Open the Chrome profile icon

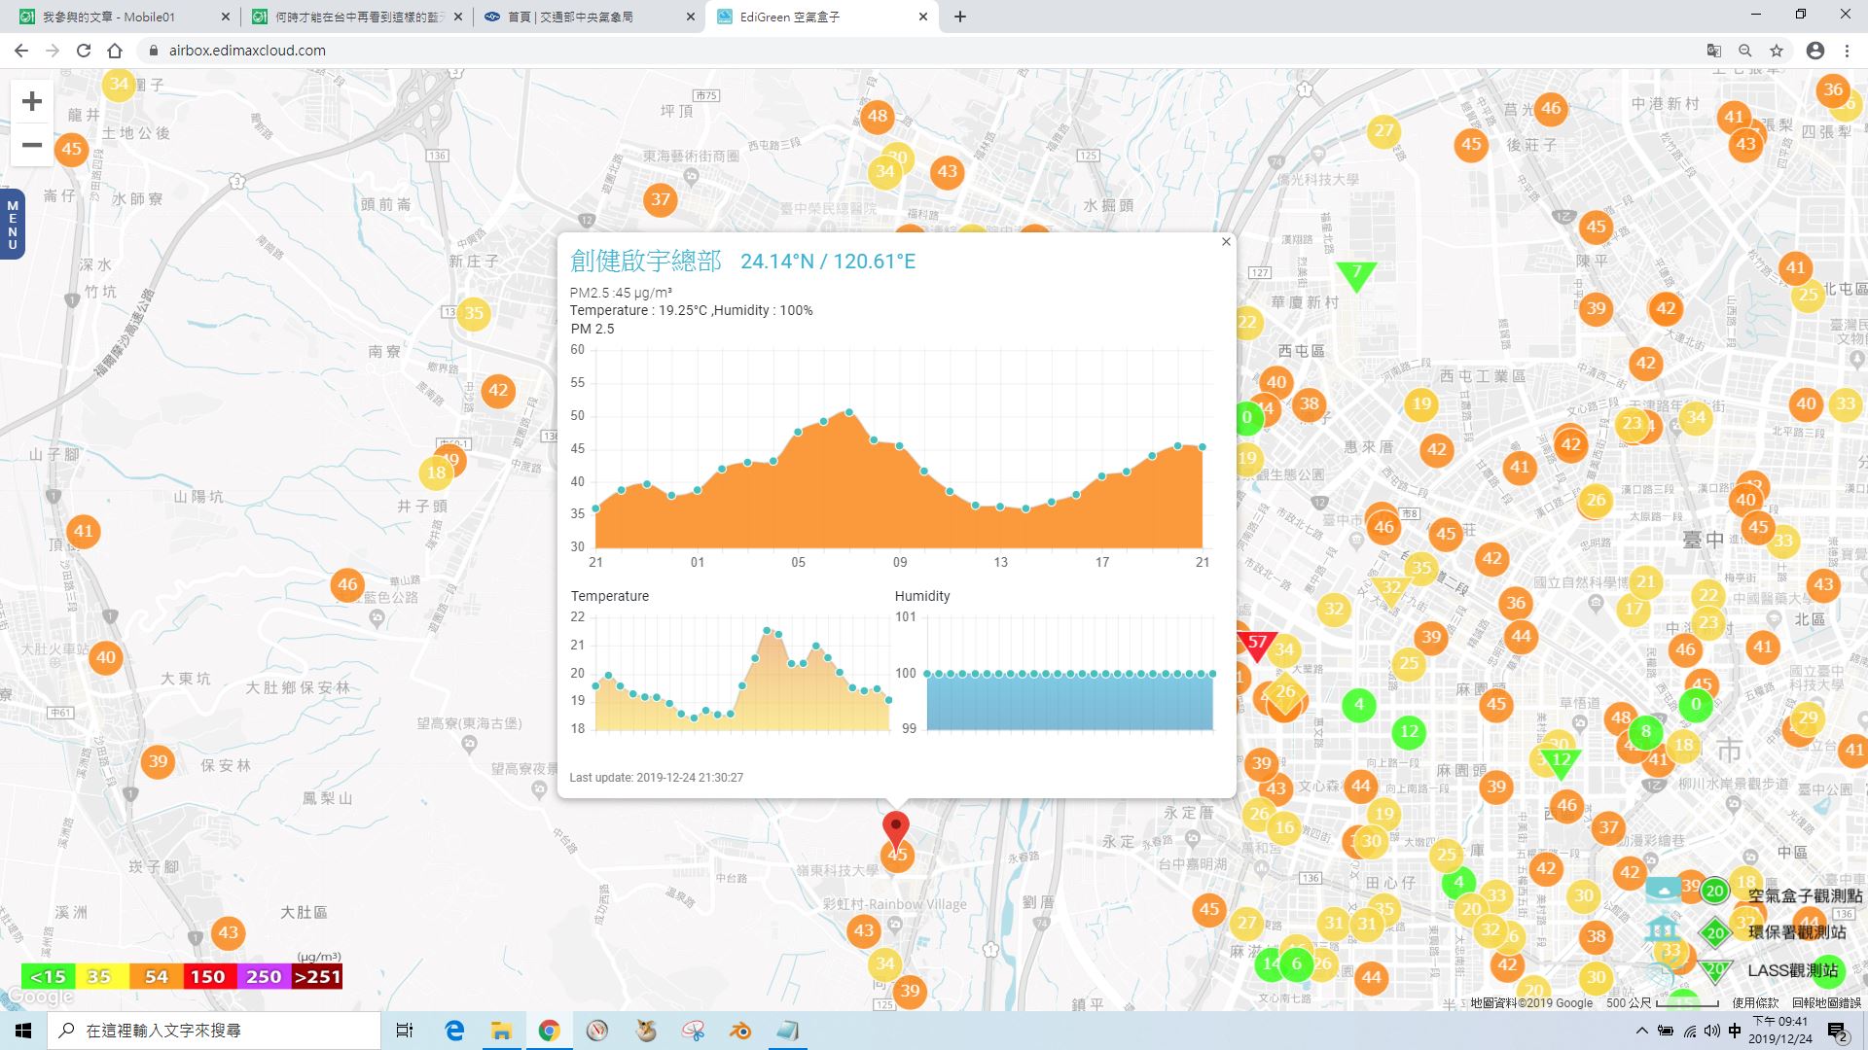coord(1815,51)
